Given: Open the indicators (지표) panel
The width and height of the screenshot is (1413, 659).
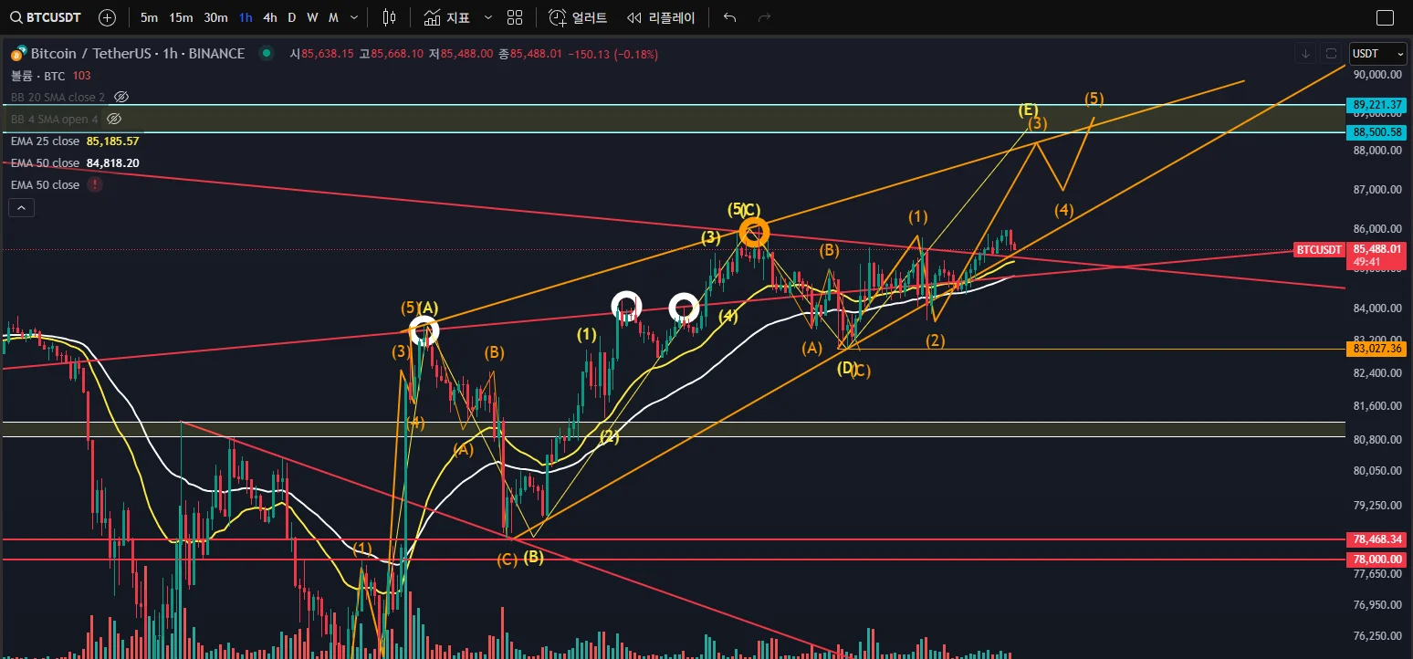Looking at the screenshot, I should point(447,17).
